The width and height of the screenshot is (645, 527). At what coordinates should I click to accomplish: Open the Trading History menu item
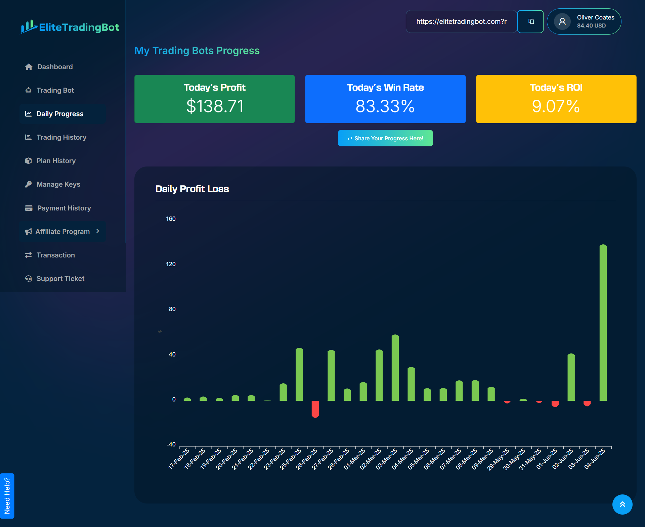61,137
